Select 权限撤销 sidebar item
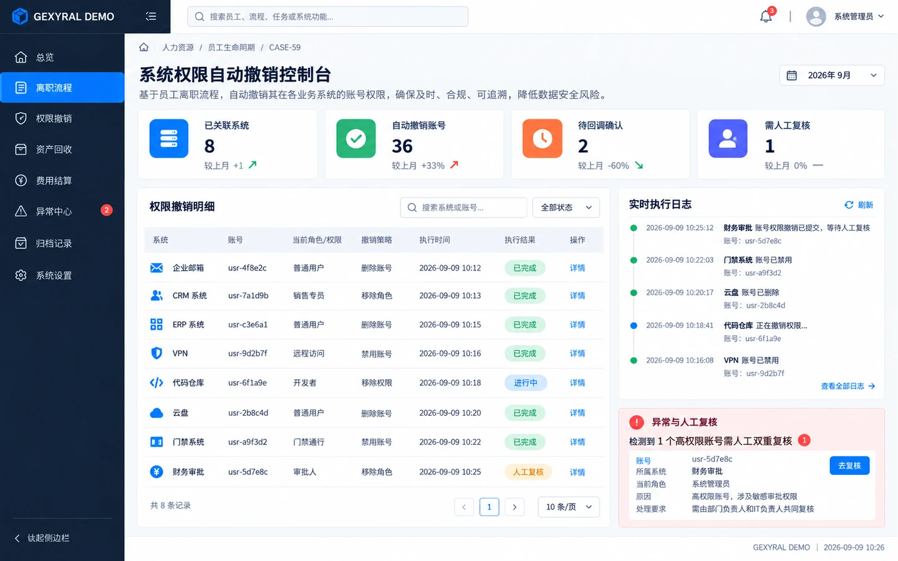 click(x=62, y=118)
